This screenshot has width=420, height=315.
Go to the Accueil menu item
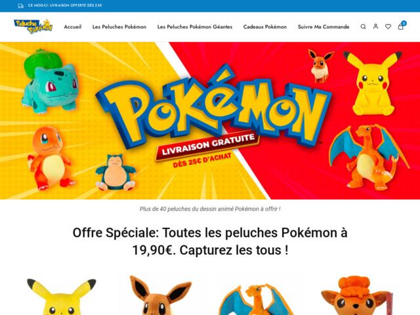coord(73,27)
